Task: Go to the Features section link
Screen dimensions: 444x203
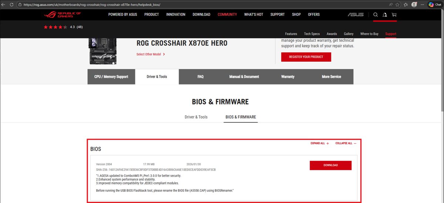Action: click(x=291, y=34)
